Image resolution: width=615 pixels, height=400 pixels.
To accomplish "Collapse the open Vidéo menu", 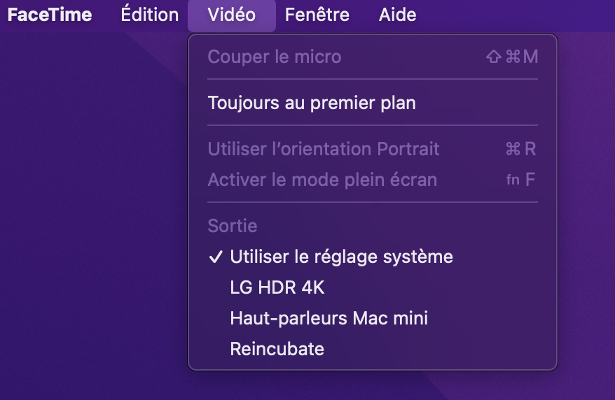I will [x=231, y=15].
